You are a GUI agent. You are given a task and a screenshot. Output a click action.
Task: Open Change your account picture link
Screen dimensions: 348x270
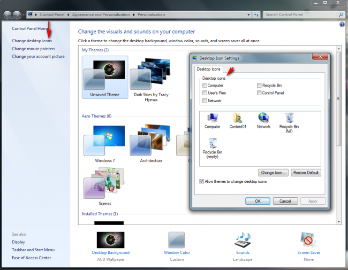tap(38, 57)
